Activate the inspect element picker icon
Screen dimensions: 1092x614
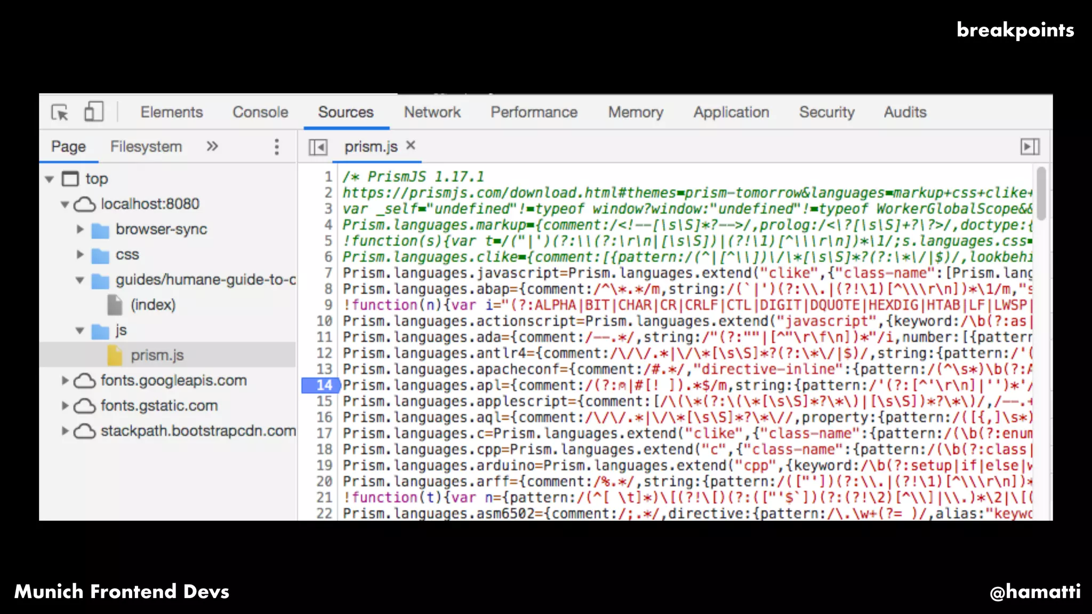point(60,112)
